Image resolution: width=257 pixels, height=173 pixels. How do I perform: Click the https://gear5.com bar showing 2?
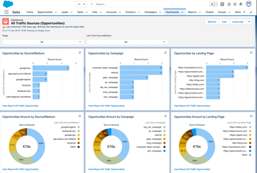click(x=220, y=76)
